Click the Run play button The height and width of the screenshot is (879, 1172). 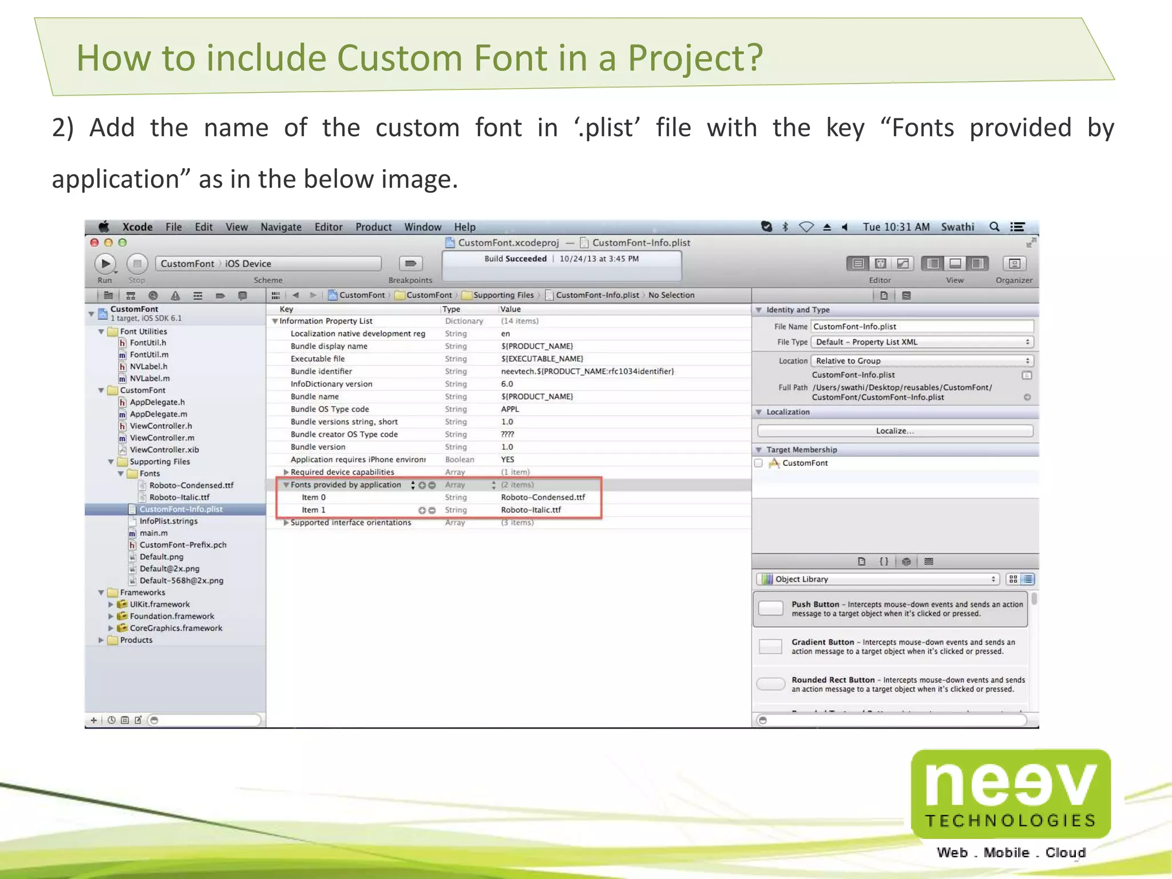click(105, 263)
